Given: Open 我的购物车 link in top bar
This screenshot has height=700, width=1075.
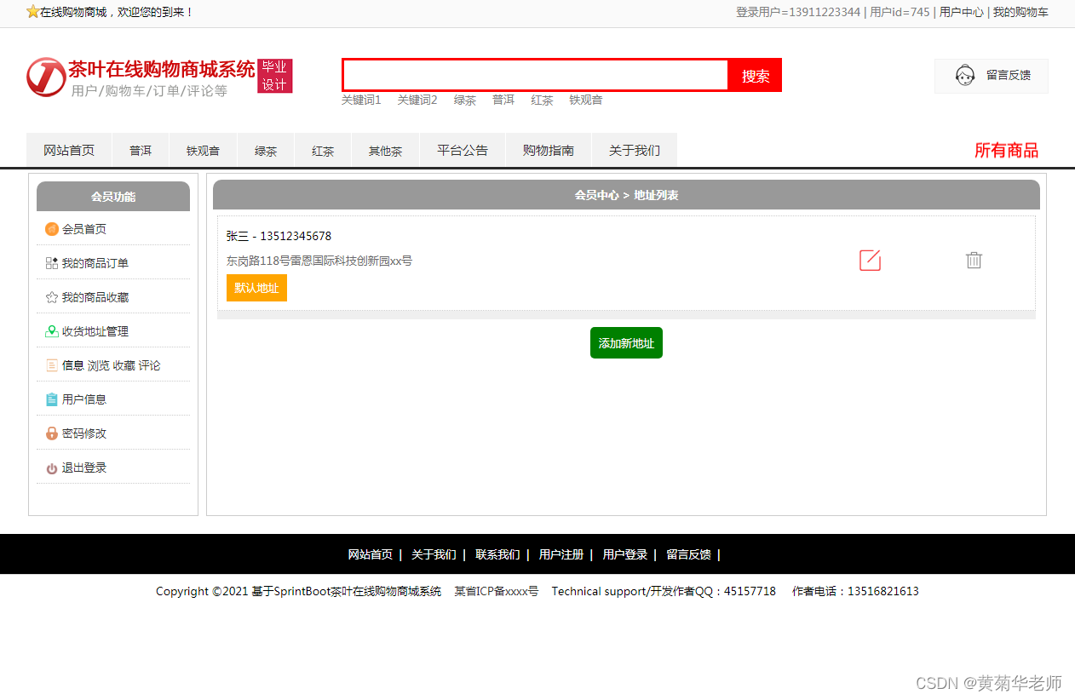Looking at the screenshot, I should tap(1020, 12).
